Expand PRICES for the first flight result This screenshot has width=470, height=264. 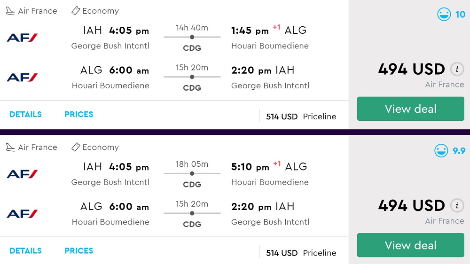(x=79, y=114)
